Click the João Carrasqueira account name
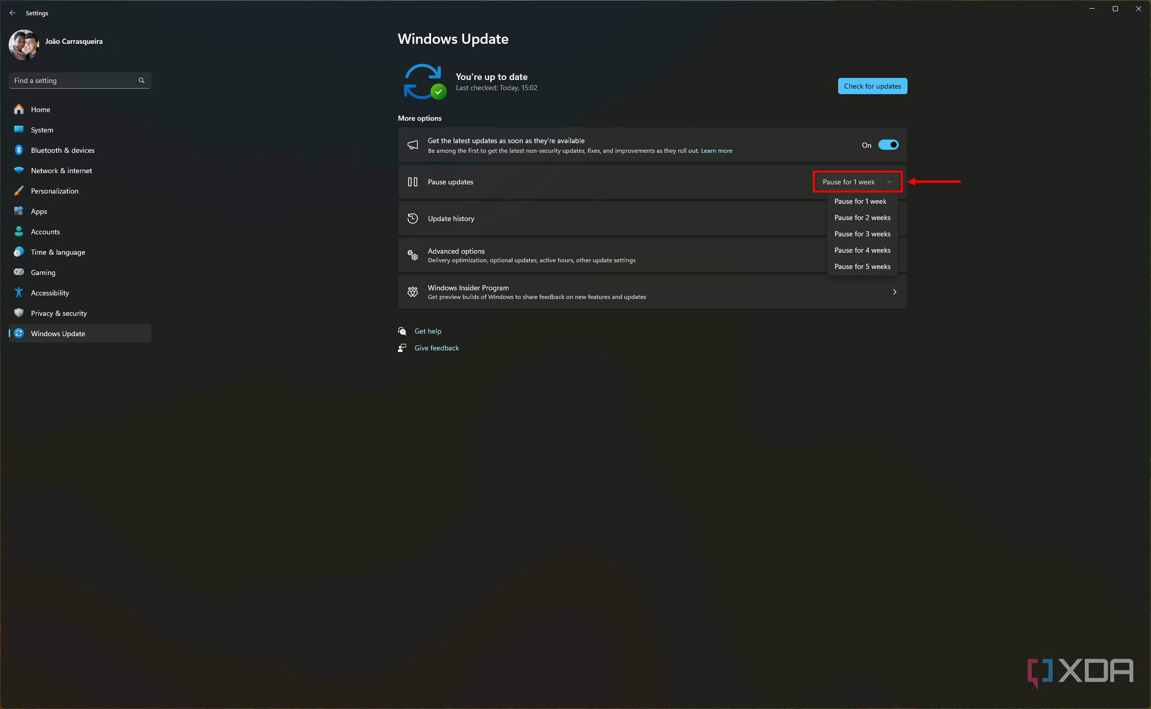The image size is (1151, 709). 74,41
